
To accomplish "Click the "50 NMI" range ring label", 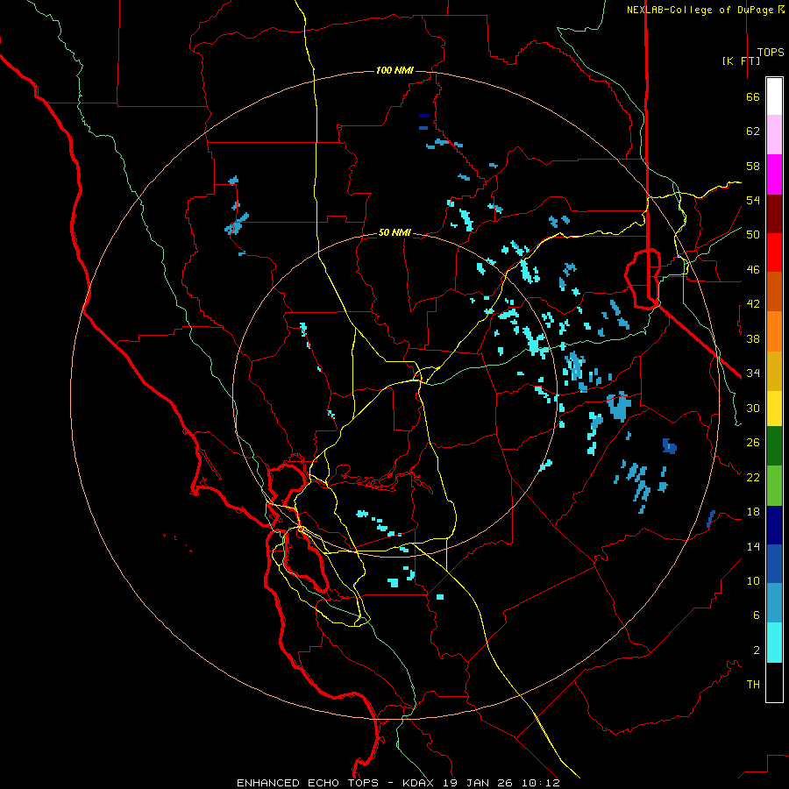I will click(x=394, y=232).
